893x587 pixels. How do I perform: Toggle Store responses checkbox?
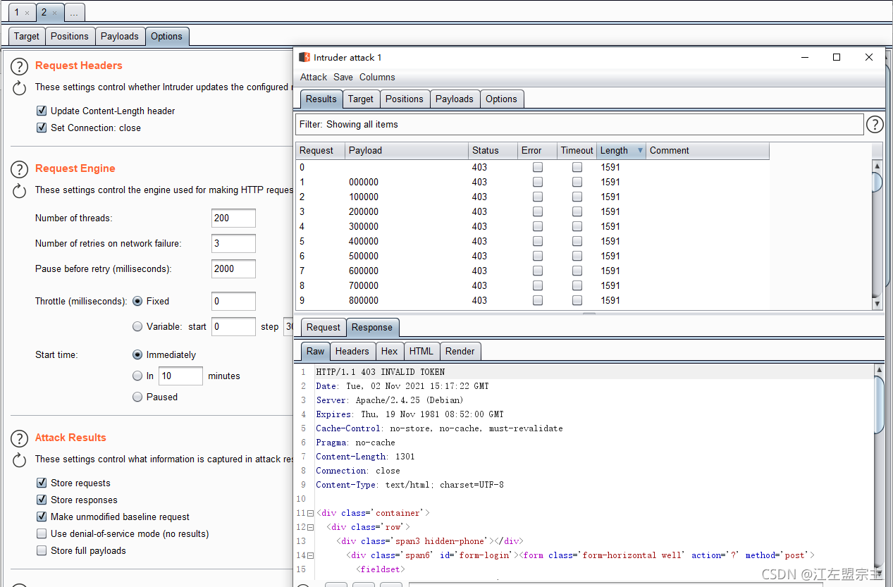tap(42, 500)
